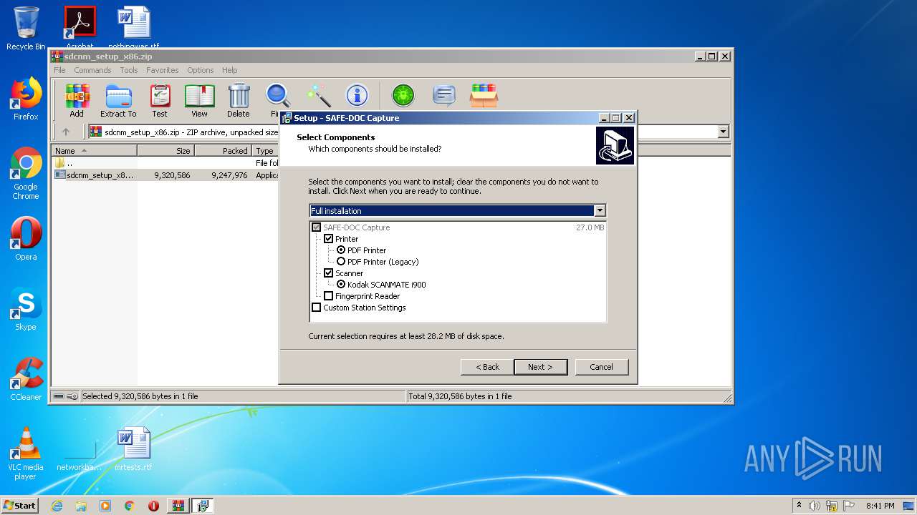Viewport: 917px width, 515px height.
Task: Open WinRAR address bar dropdown arrow
Action: coord(723,132)
